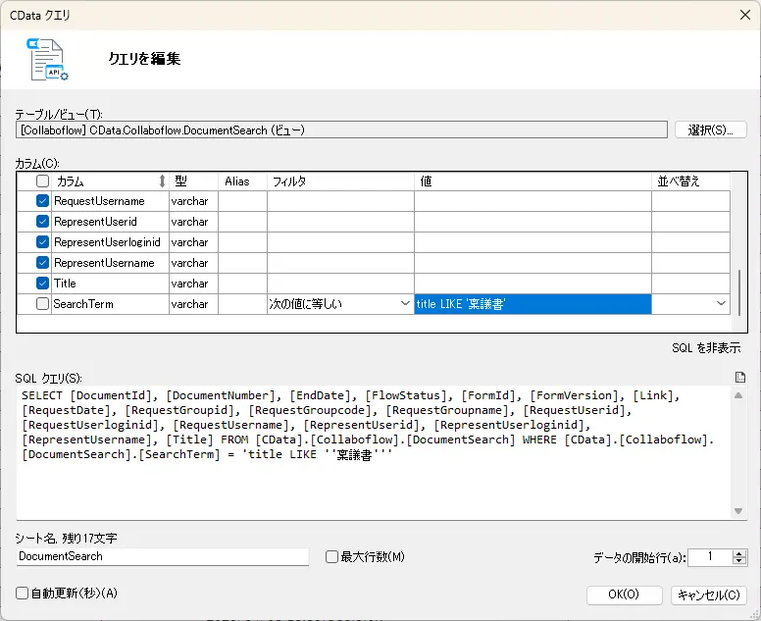Click the copy SQL query icon
The width and height of the screenshot is (761, 621).
pos(739,378)
